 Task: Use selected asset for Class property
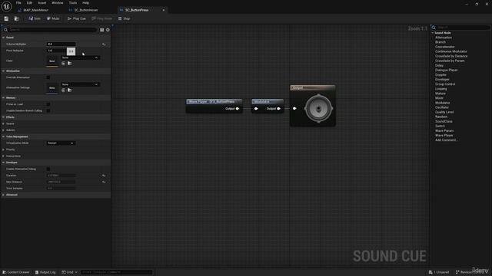pos(63,64)
